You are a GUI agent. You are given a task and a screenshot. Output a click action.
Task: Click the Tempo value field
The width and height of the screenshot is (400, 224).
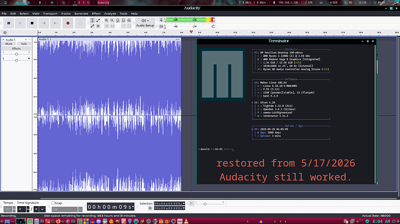point(8,209)
